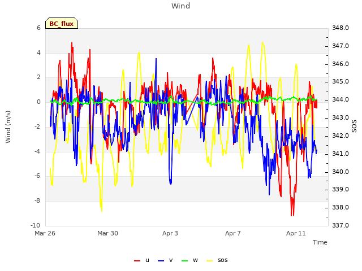Select the 'w' legend label
Screen dimensions: 362x271
[195, 260]
